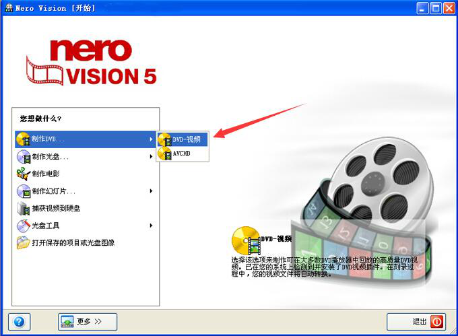Choose the 制作幻灯片... menu item
Screen dimensions: 458x336
(86, 191)
